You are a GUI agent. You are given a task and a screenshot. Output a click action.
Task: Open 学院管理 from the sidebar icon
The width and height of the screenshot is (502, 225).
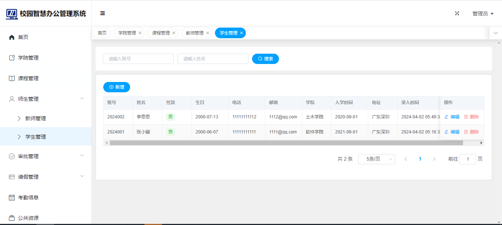click(x=12, y=58)
